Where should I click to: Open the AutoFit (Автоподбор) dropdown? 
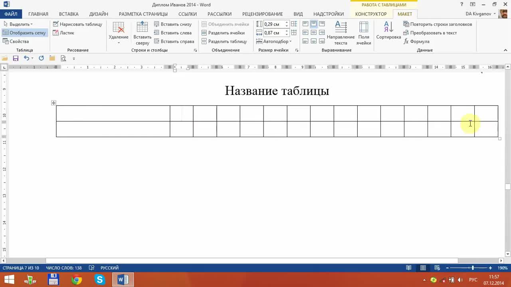[x=274, y=41]
